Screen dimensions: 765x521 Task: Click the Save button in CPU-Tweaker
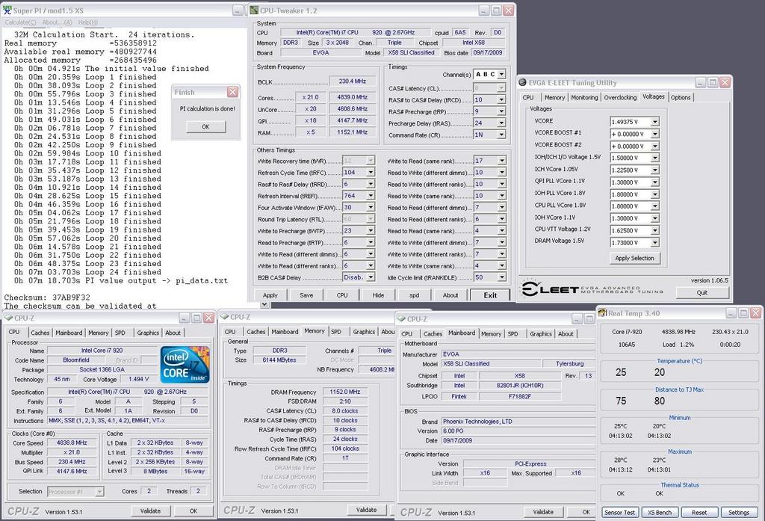pyautogui.click(x=306, y=295)
